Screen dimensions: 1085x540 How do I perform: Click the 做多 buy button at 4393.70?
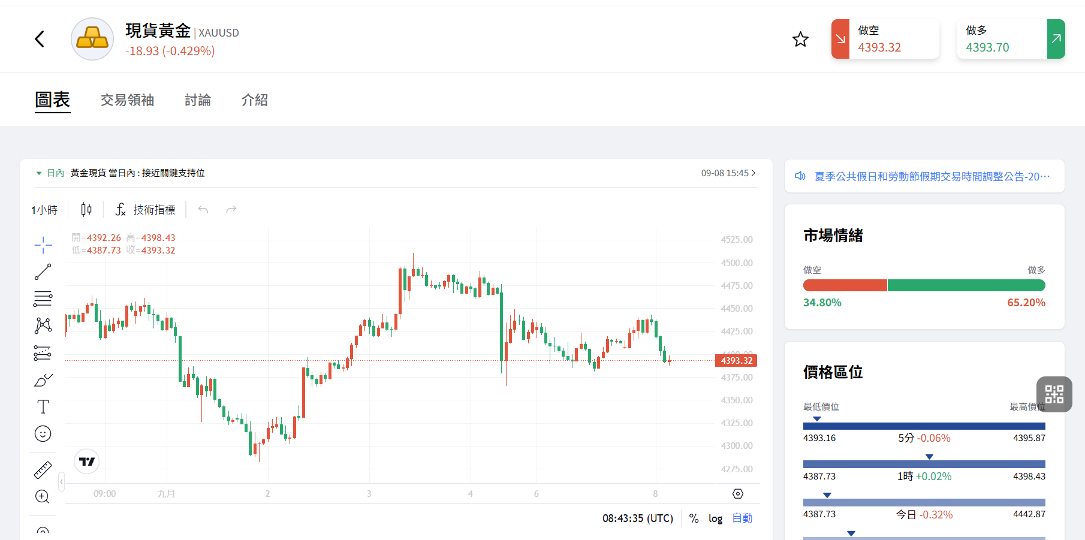(x=1011, y=39)
